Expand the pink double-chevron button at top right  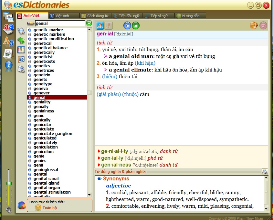click(263, 25)
